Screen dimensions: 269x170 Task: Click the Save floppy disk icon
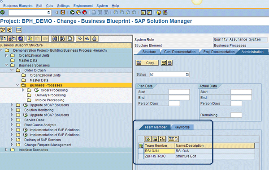pyautogui.click(x=63, y=12)
